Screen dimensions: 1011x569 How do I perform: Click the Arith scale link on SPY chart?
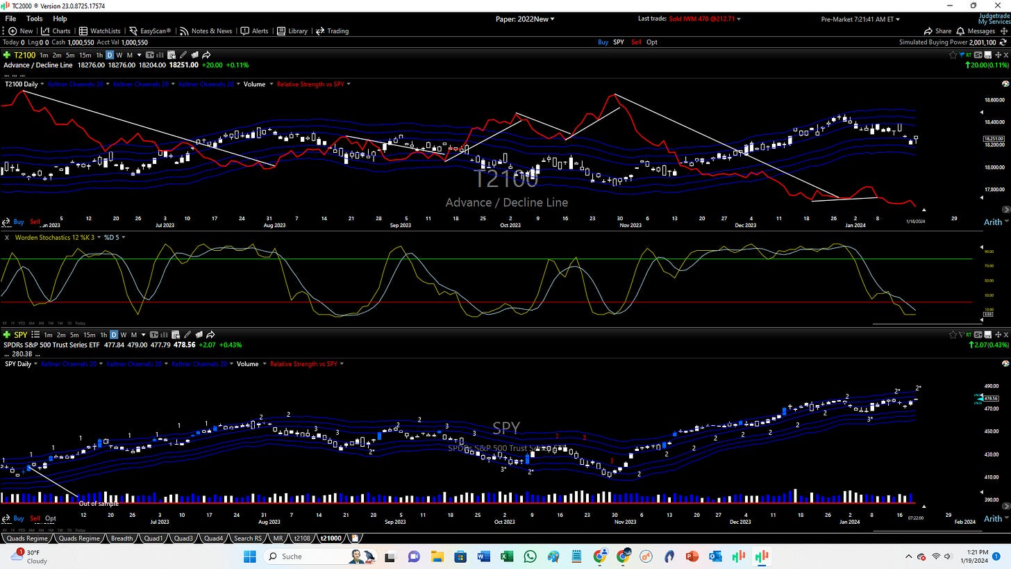993,518
